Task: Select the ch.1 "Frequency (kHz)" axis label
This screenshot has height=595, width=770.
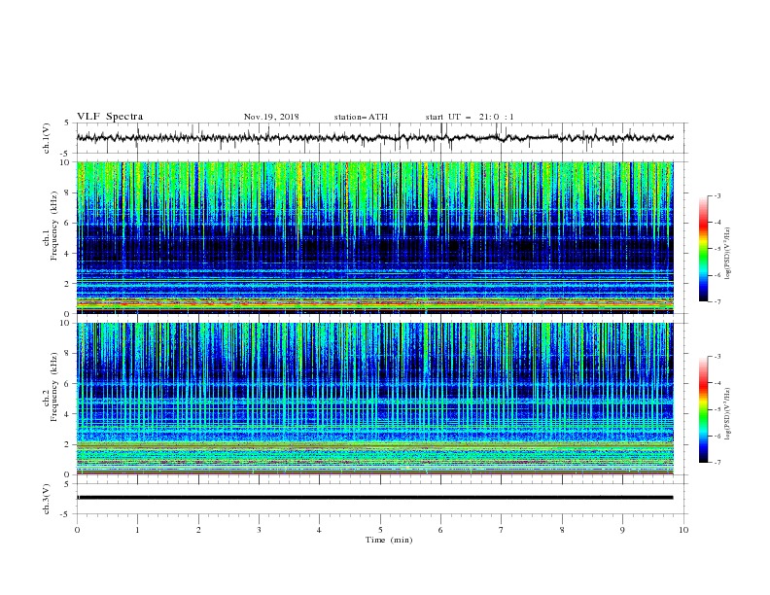Action: [x=54, y=226]
